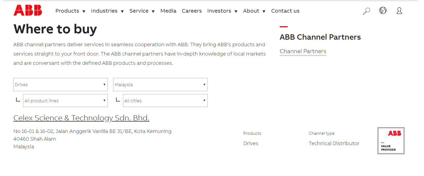Click the ABB logo in header
The width and height of the screenshot is (424, 176).
point(28,10)
